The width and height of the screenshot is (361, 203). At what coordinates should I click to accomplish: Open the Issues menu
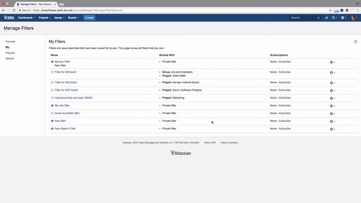[x=59, y=17]
